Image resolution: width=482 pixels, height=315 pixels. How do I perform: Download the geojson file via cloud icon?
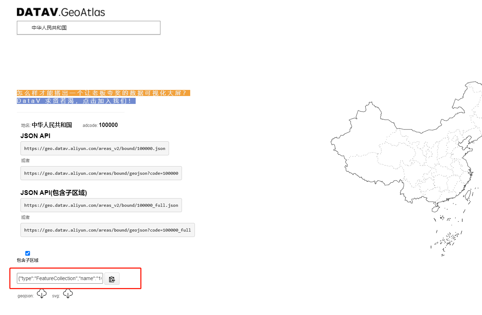point(42,293)
